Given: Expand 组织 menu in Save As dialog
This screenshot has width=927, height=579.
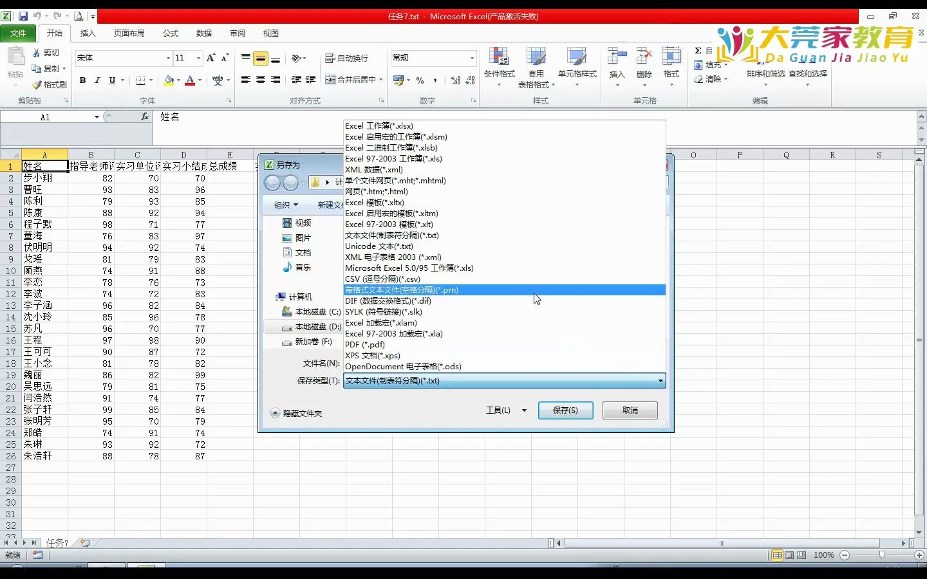Looking at the screenshot, I should 286,205.
